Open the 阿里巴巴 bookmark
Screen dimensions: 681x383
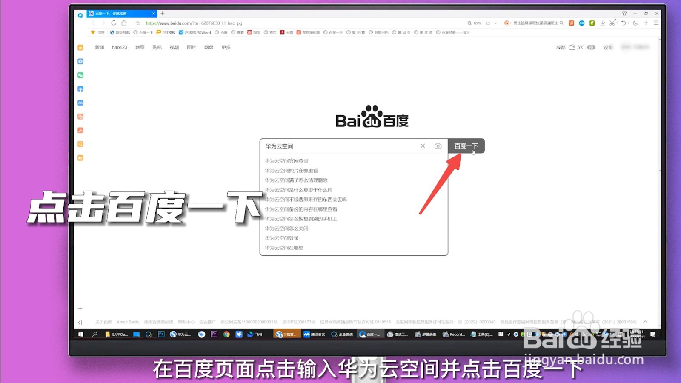click(x=378, y=32)
